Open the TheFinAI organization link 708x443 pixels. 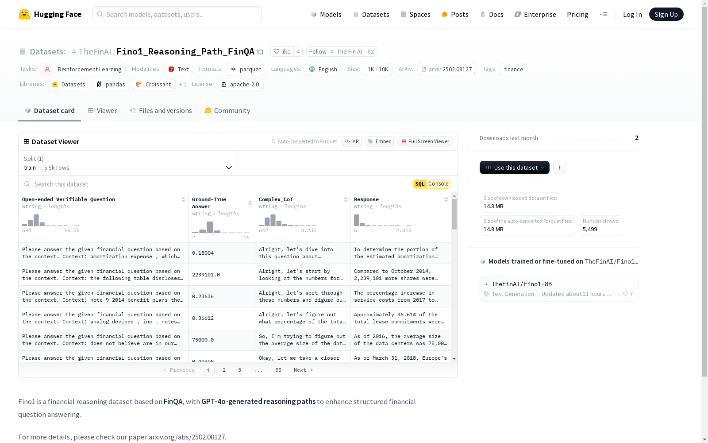(95, 51)
